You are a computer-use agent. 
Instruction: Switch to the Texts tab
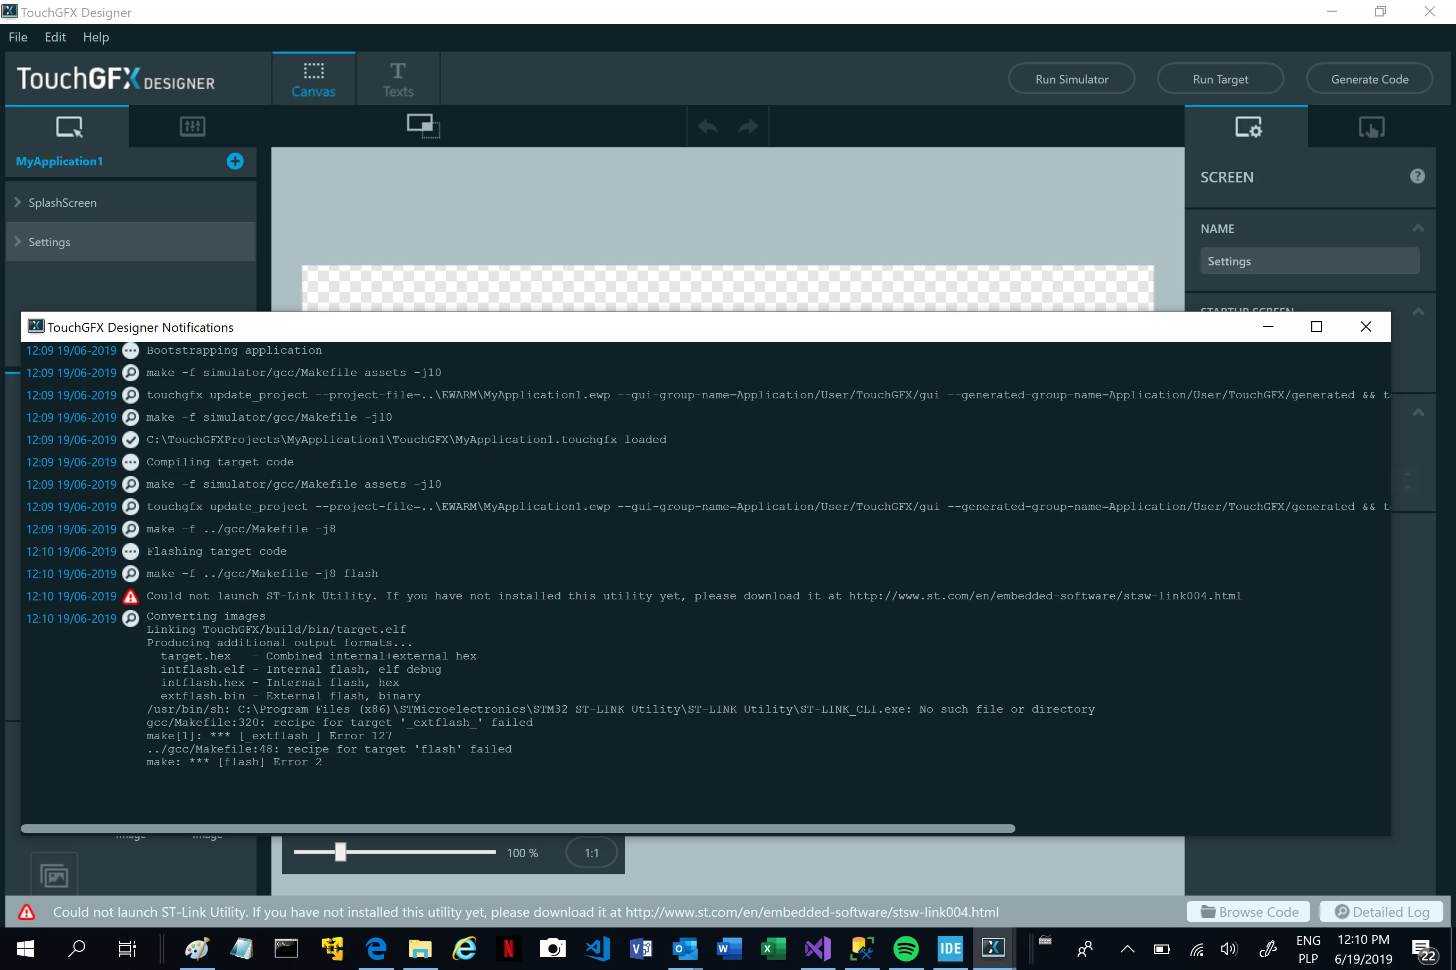coord(398,79)
